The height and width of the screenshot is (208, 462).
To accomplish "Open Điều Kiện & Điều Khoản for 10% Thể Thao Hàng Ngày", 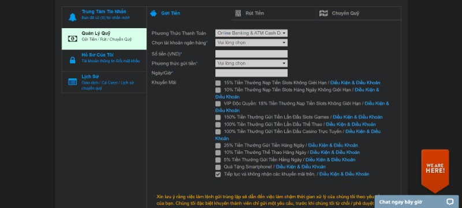I will (335, 152).
